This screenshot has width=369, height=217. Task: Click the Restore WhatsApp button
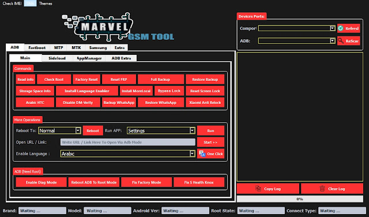161,103
